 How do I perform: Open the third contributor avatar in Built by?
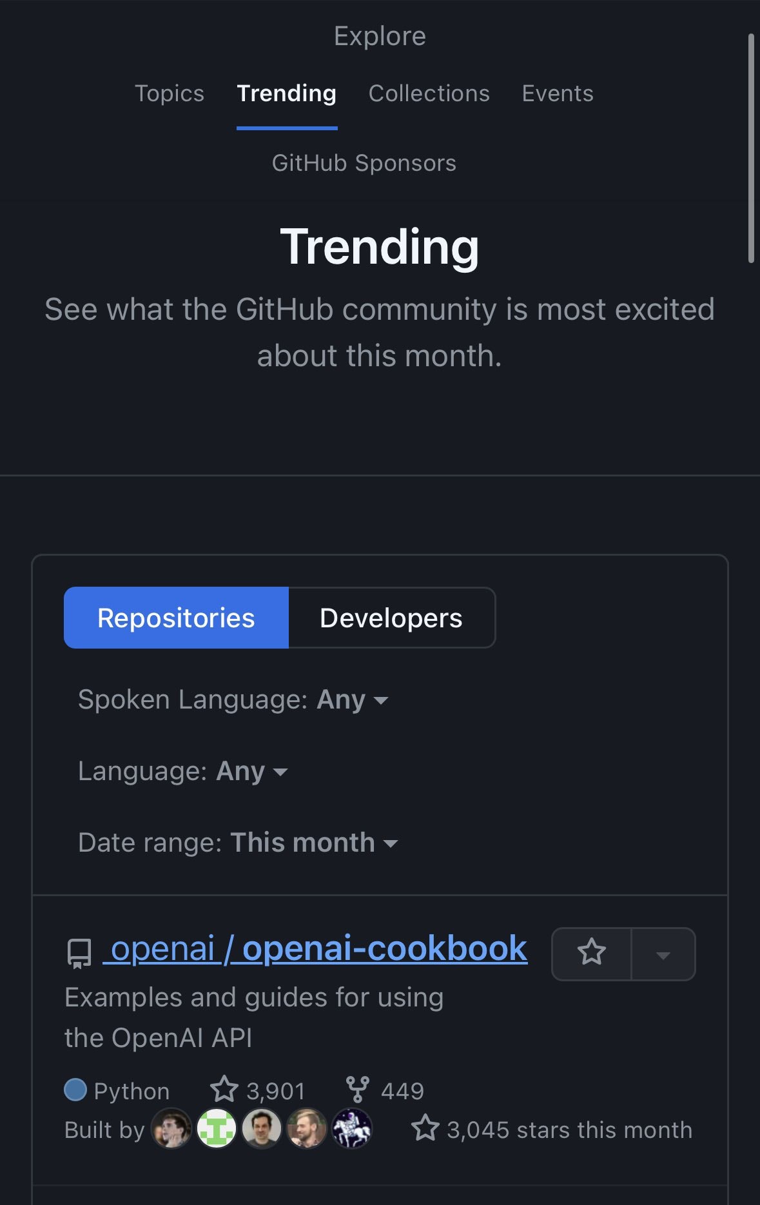click(x=262, y=1128)
